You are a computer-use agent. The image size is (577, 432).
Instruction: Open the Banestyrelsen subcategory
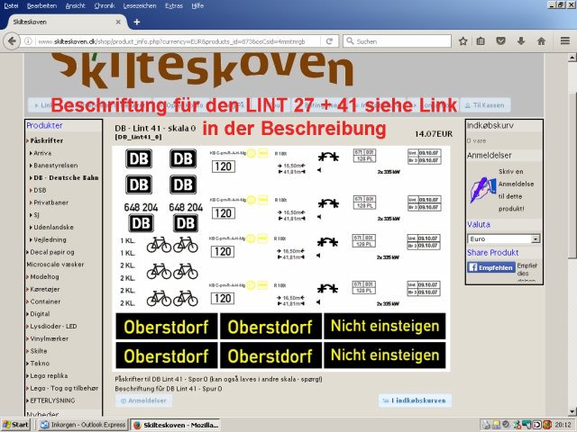click(x=56, y=166)
